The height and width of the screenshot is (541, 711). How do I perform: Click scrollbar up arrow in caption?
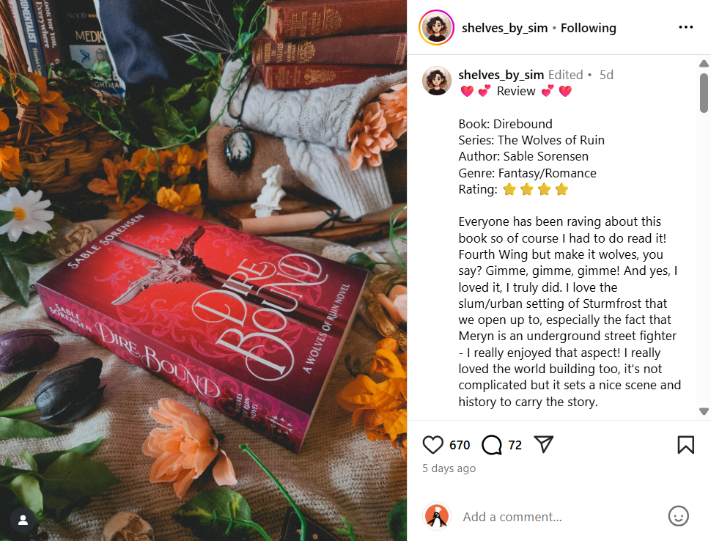704,64
